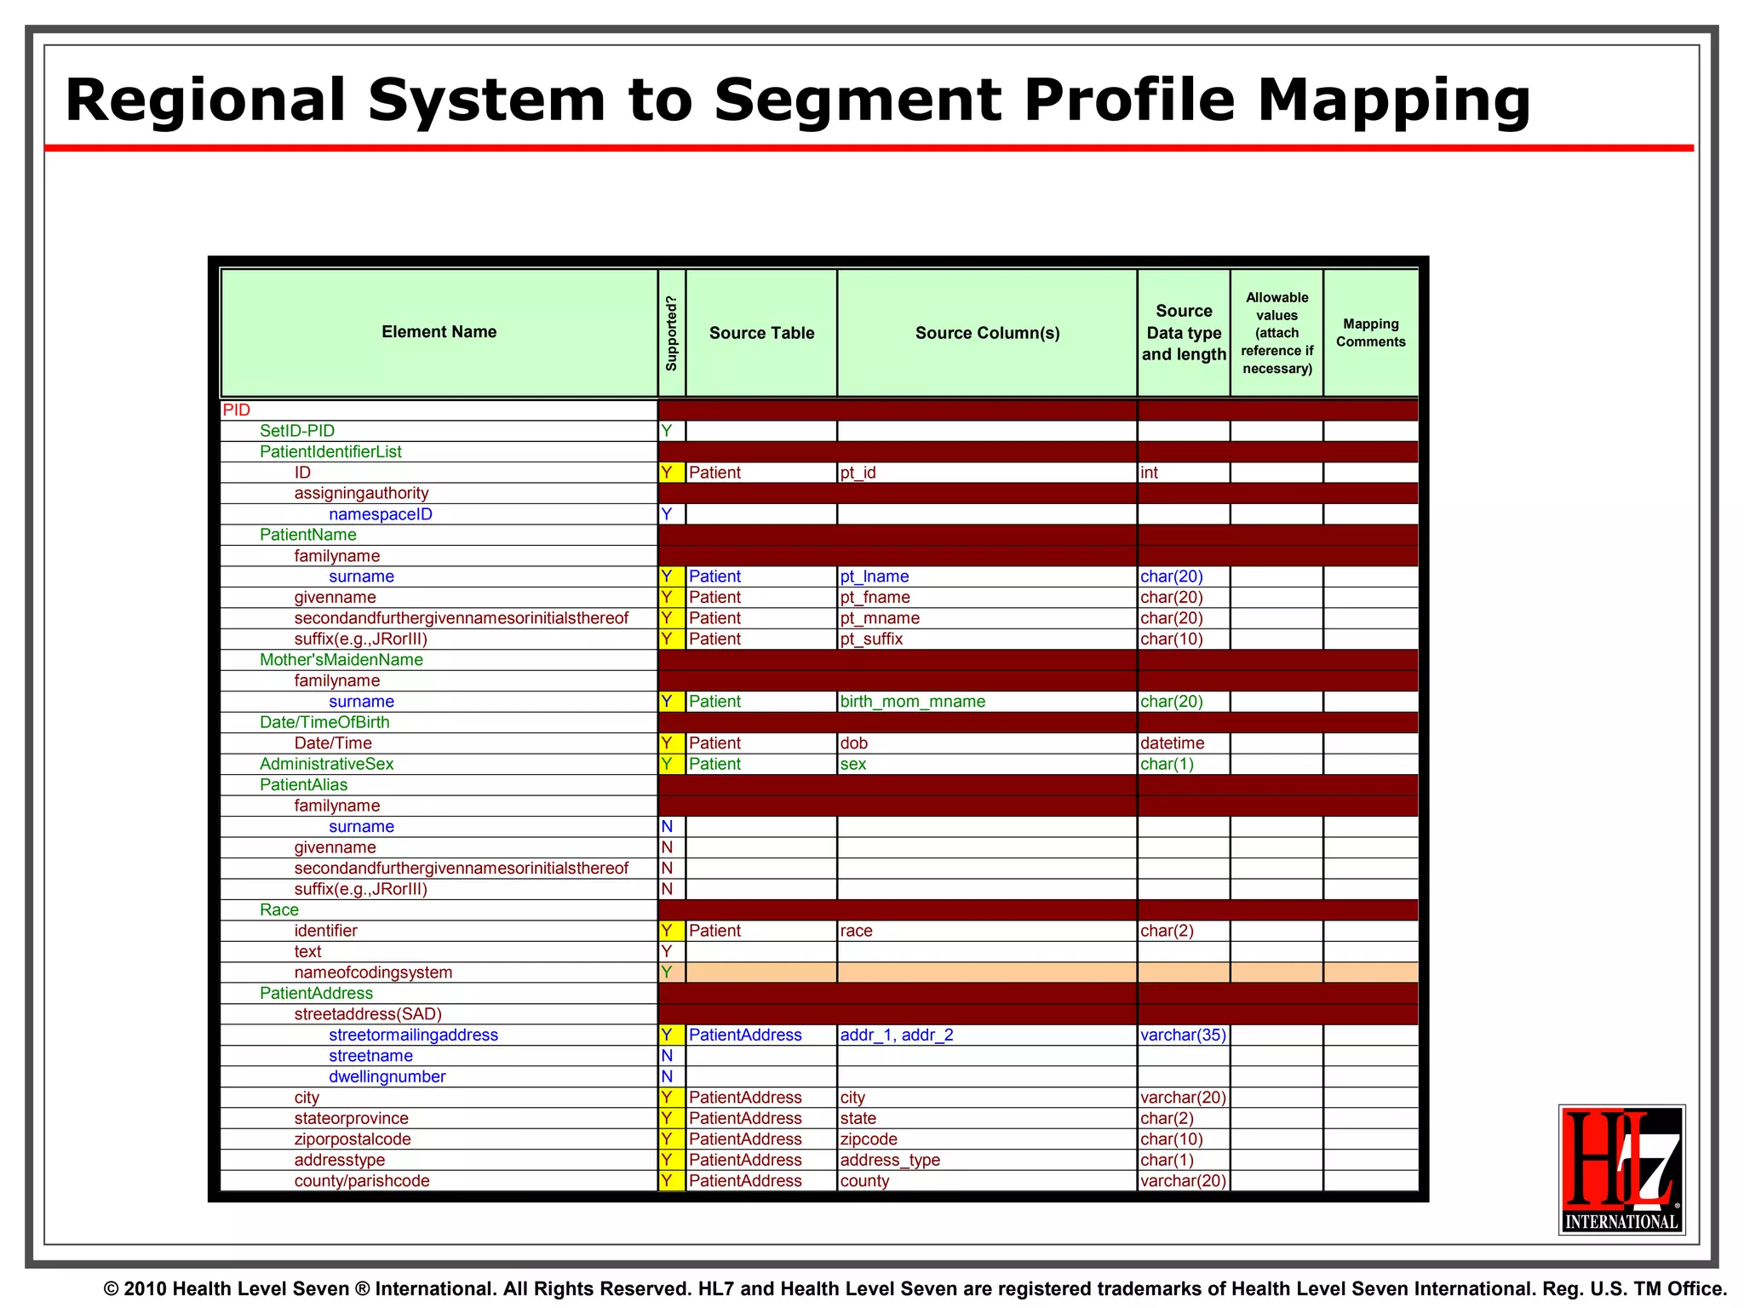Click the 'address_type' source column

[987, 1161]
